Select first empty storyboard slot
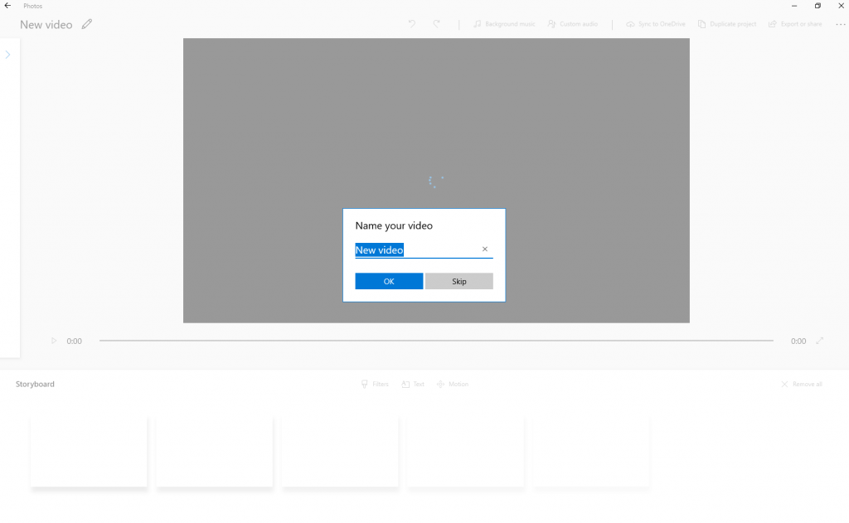The height and width of the screenshot is (523, 849). (x=89, y=452)
